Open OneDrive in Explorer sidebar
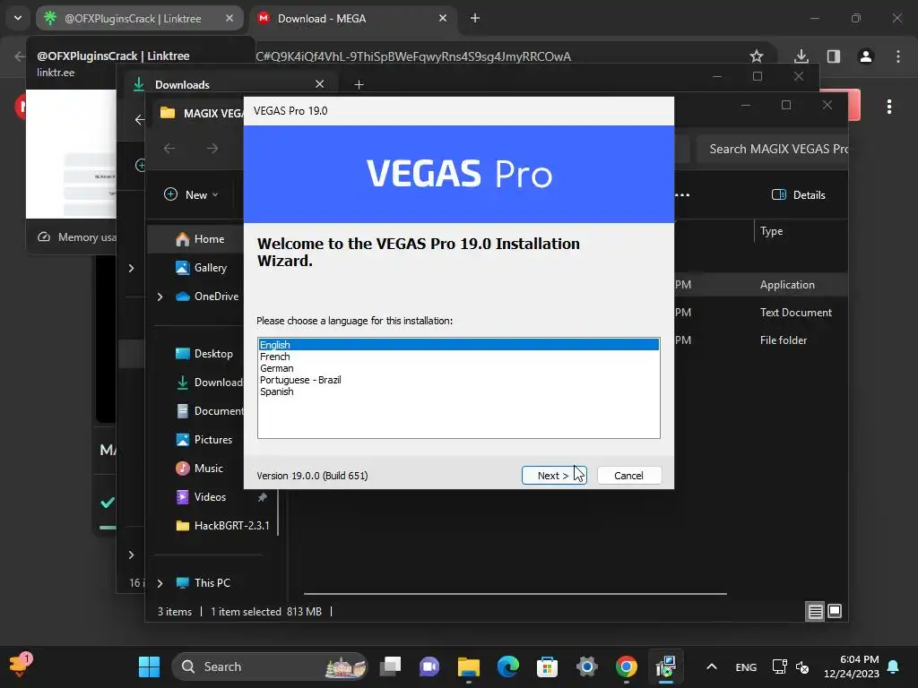 (x=207, y=296)
